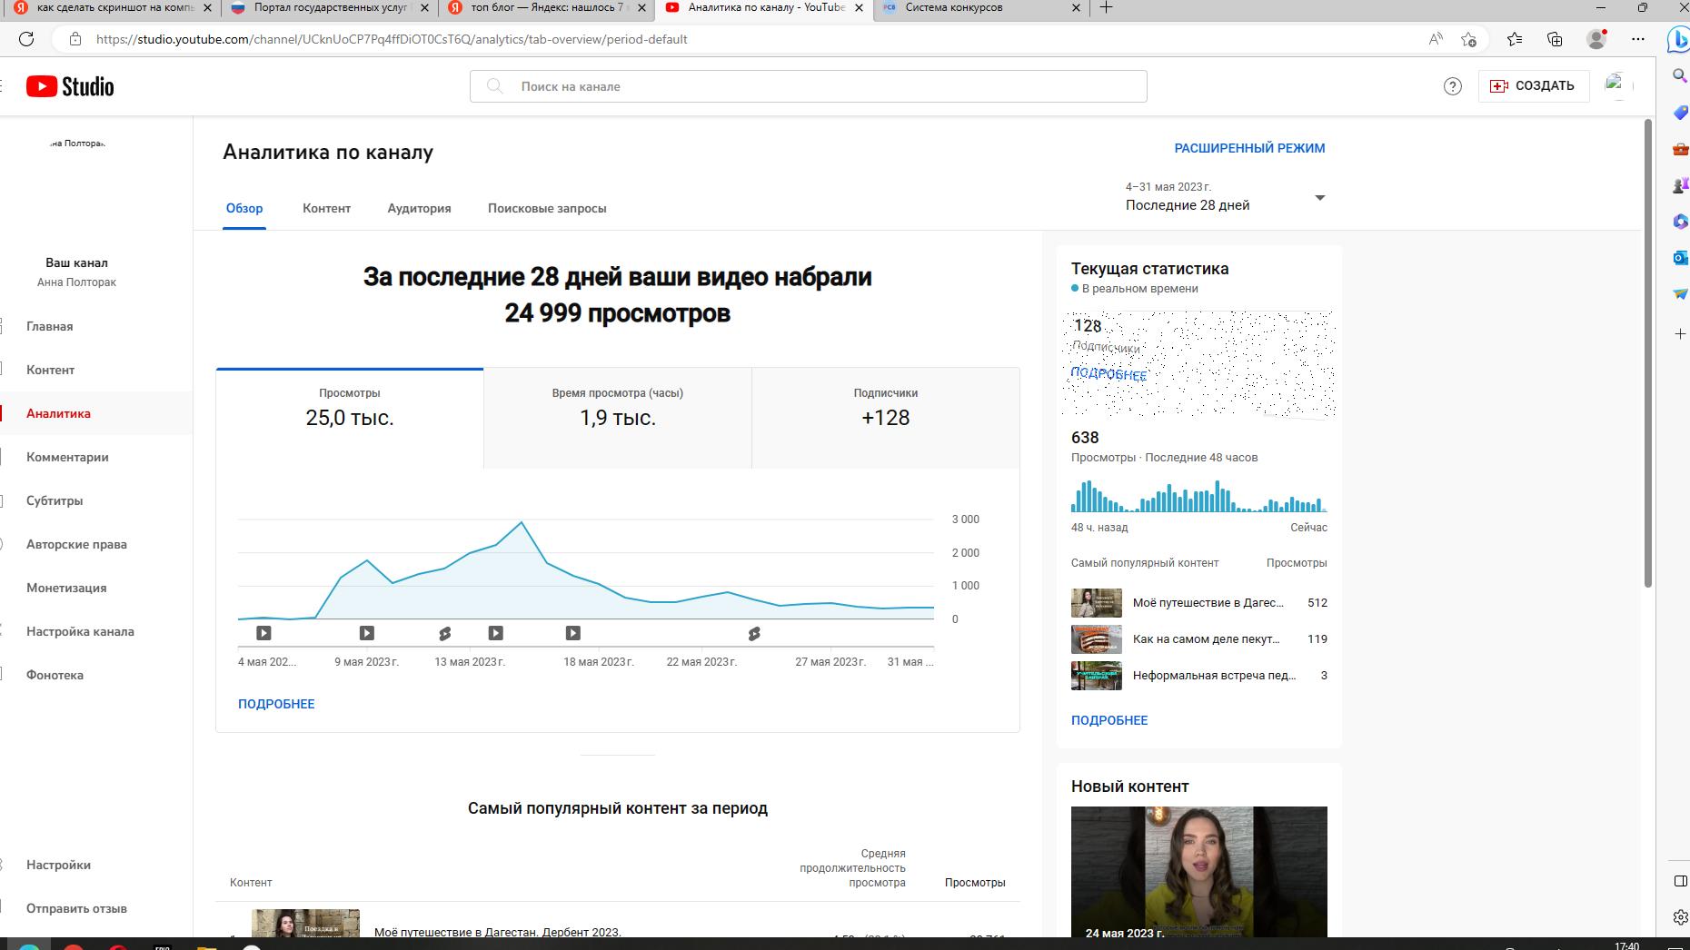Click the video marker under 4 May

pyautogui.click(x=263, y=633)
